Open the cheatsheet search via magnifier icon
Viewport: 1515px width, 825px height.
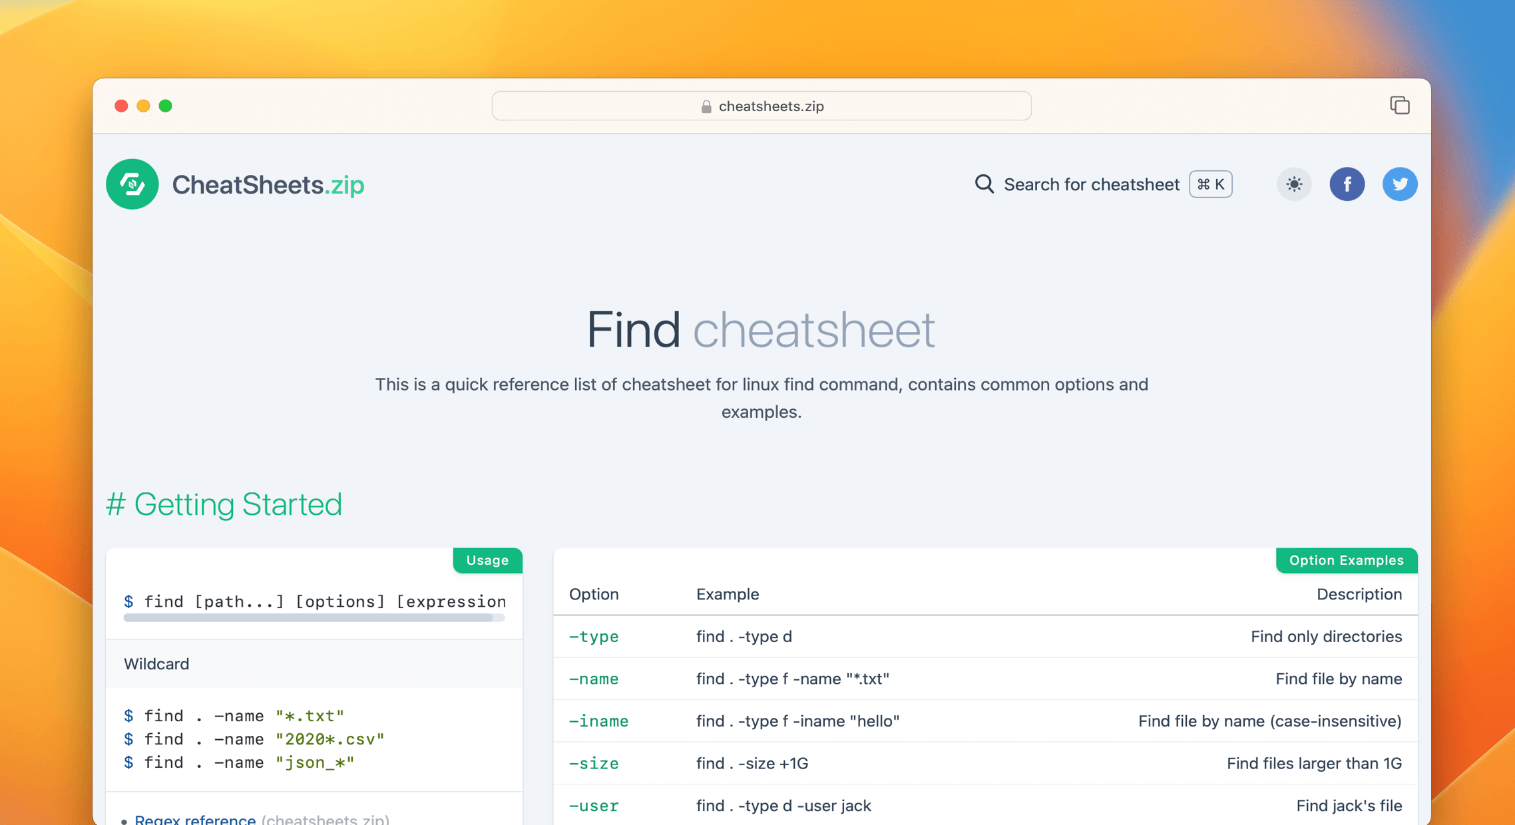(x=984, y=184)
